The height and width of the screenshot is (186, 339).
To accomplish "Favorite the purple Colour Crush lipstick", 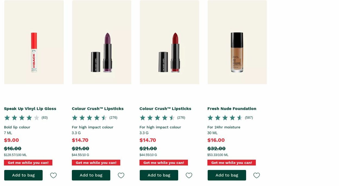I will pos(121,175).
